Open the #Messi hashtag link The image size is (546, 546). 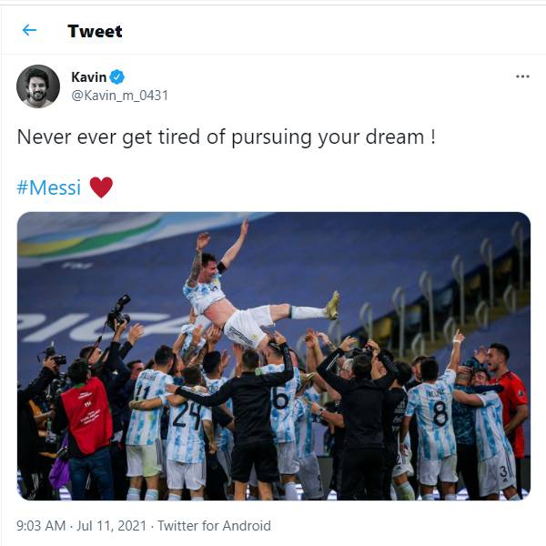[49, 187]
